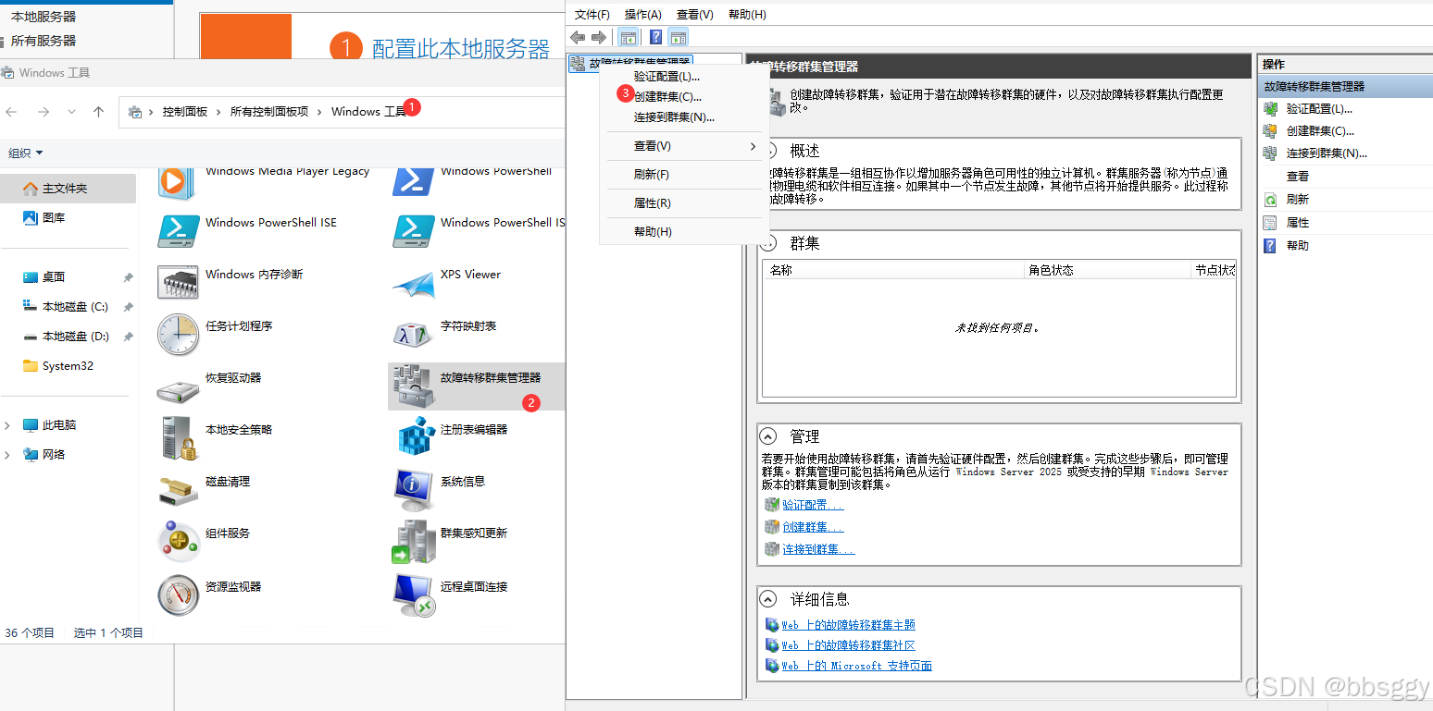Open the Web 上的故障转移群集主题 link
Viewport: 1433px width, 711px height.
tap(847, 624)
